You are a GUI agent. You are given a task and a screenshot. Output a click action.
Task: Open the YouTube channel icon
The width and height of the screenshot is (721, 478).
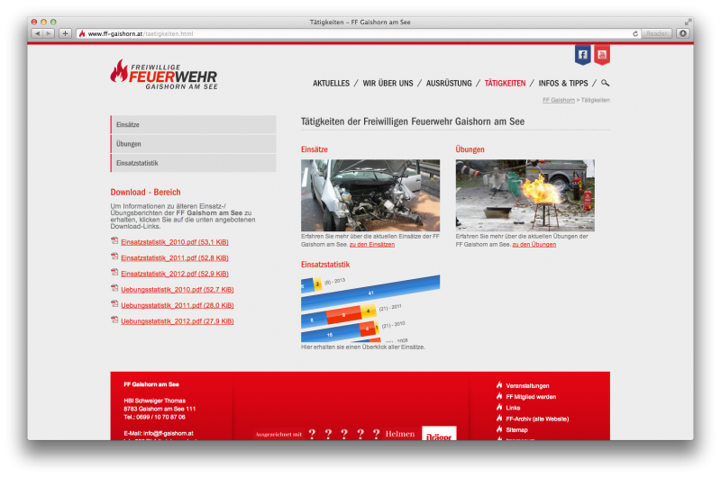602,55
